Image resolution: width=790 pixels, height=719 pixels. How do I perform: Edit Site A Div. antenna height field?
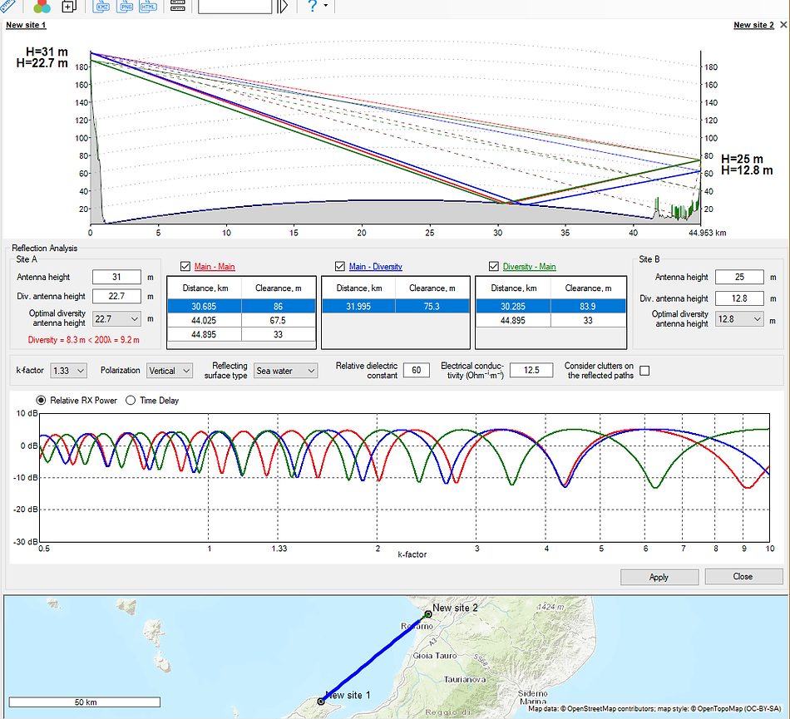[x=117, y=296]
